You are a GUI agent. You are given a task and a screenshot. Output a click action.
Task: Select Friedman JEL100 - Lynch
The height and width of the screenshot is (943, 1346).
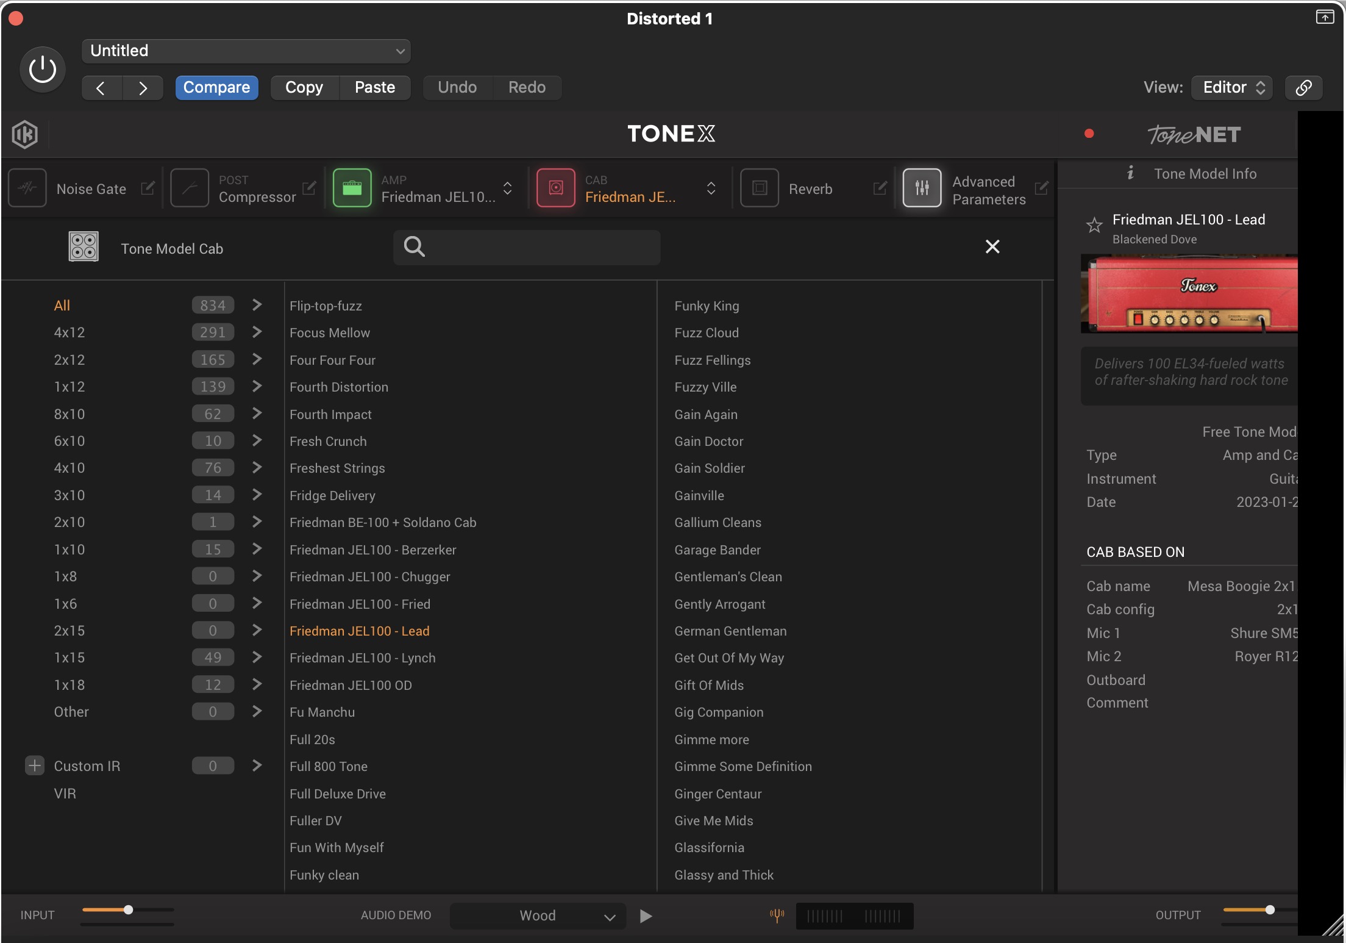tap(363, 658)
